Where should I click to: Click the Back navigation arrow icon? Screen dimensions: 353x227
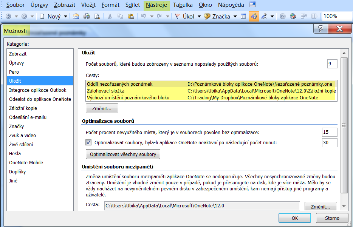8,16
